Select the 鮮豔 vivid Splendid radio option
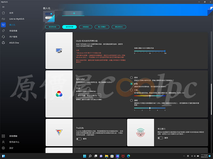 pos(131,84)
